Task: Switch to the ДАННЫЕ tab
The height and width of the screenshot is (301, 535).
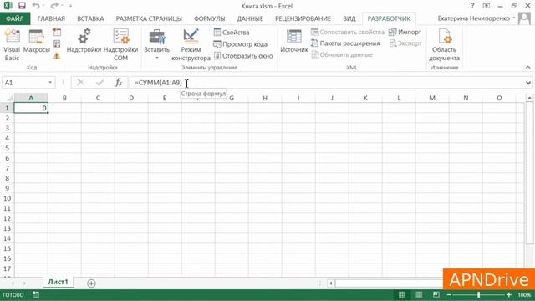Action: 250,18
